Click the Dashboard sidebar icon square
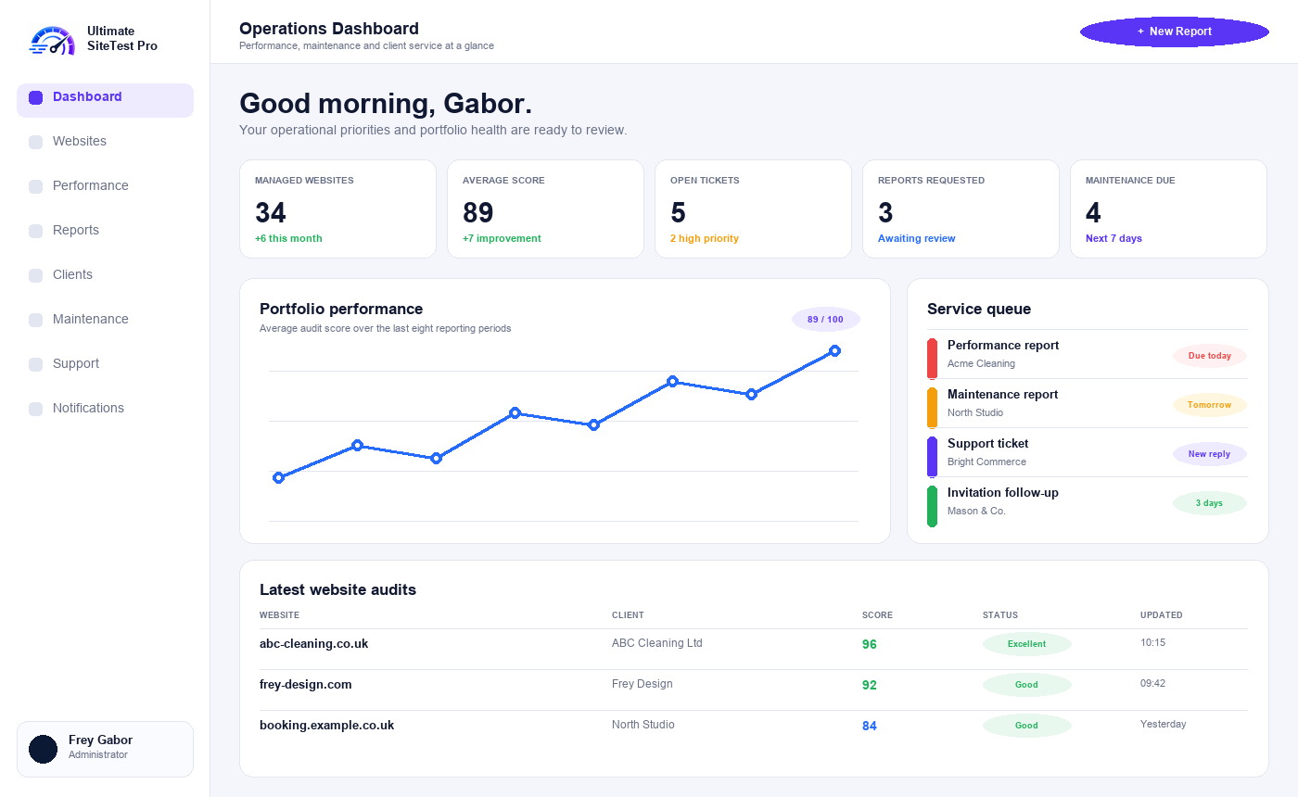This screenshot has height=797, width=1298. [36, 97]
